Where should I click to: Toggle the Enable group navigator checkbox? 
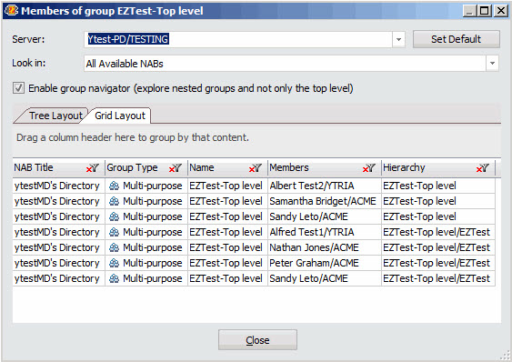[x=18, y=88]
